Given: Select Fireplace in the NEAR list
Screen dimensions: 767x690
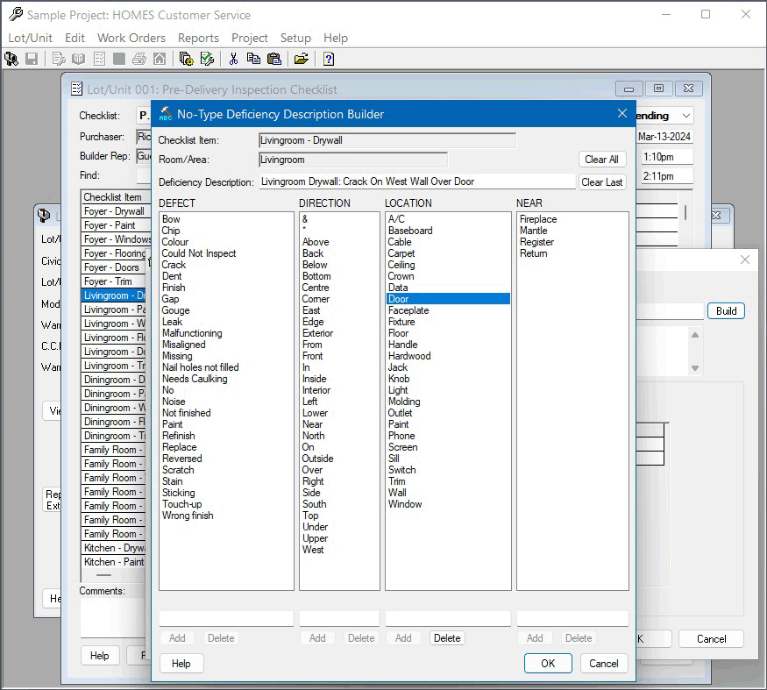Looking at the screenshot, I should 539,219.
